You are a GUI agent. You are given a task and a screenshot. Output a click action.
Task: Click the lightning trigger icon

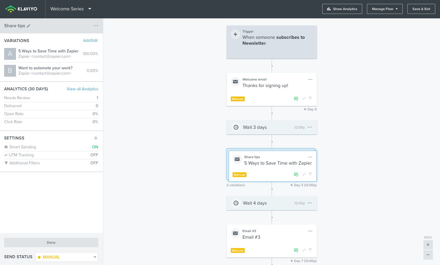tap(235, 34)
